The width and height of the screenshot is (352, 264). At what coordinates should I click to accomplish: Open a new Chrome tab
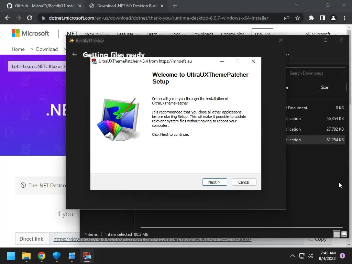175,6
